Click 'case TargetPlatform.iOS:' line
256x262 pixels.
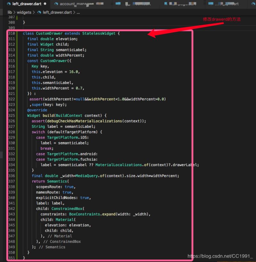62,137
